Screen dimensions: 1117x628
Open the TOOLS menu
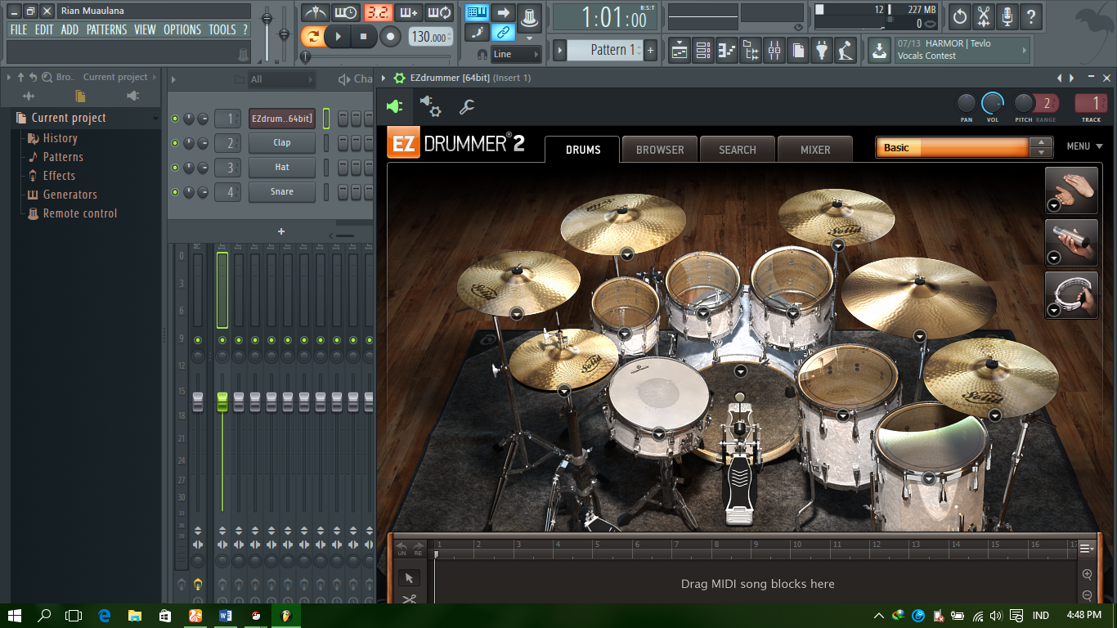[x=222, y=29]
